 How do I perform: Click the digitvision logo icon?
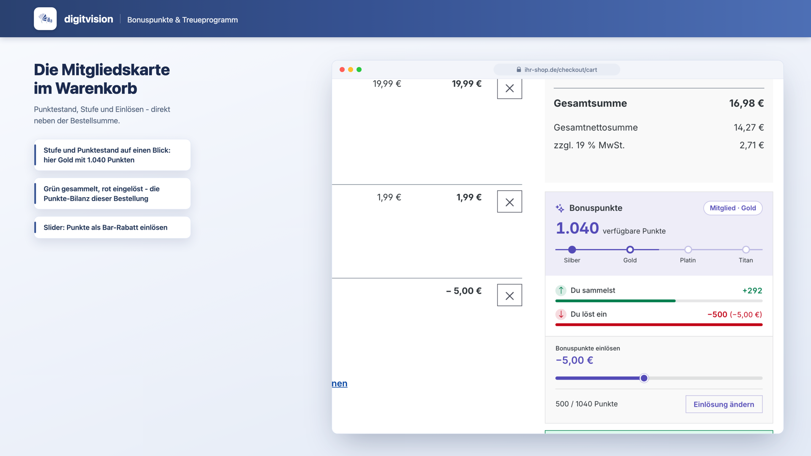[x=45, y=19]
